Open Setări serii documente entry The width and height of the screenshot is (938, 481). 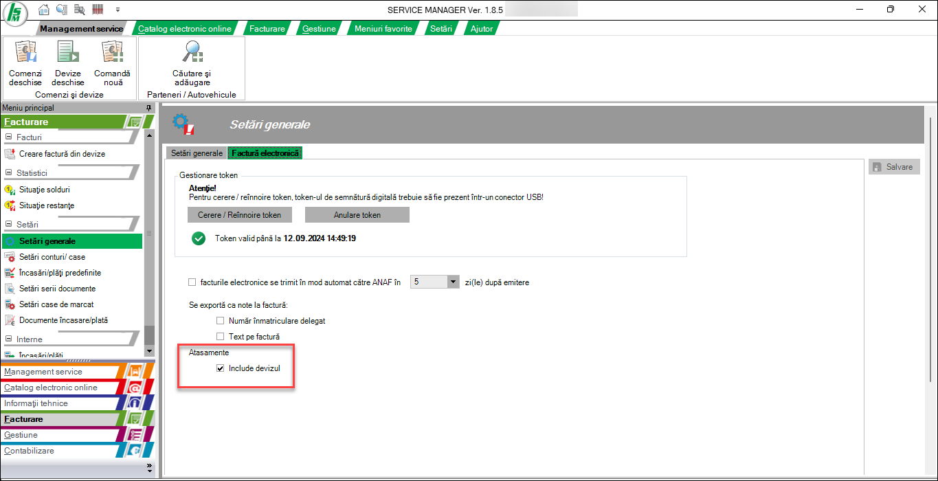(58, 289)
